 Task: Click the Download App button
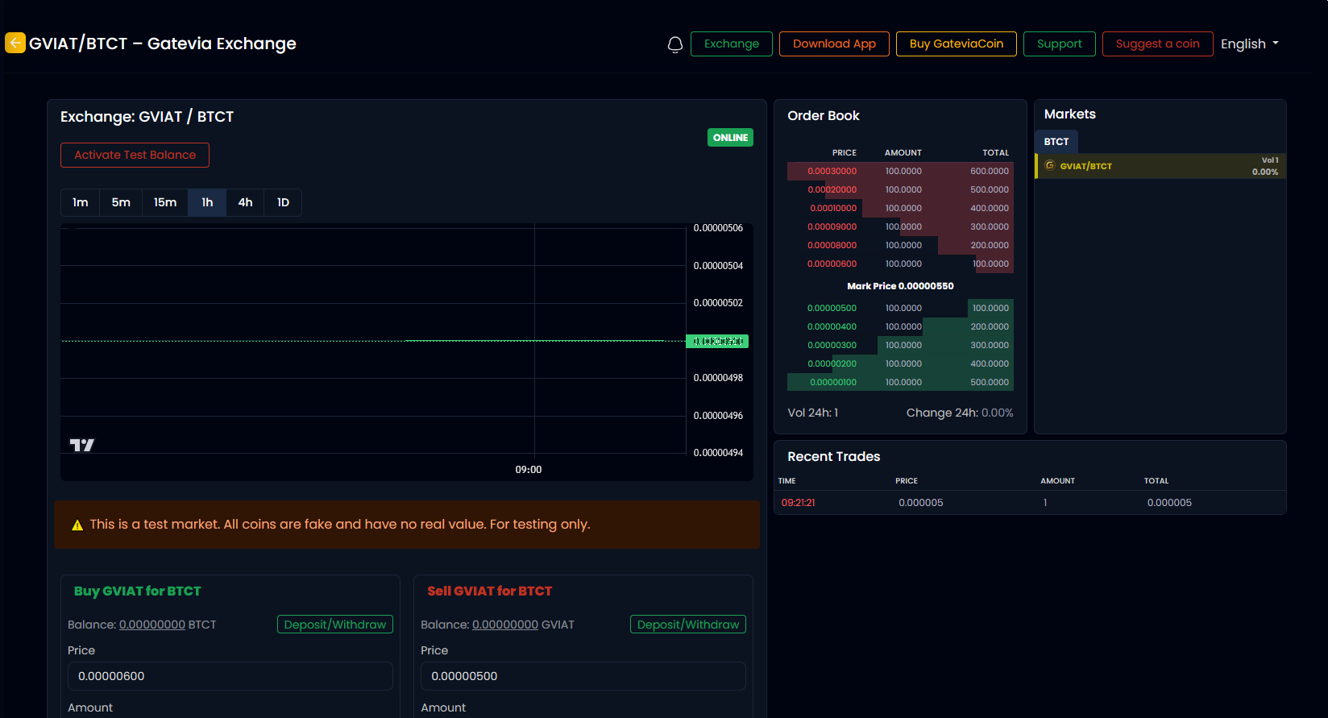[x=834, y=44]
